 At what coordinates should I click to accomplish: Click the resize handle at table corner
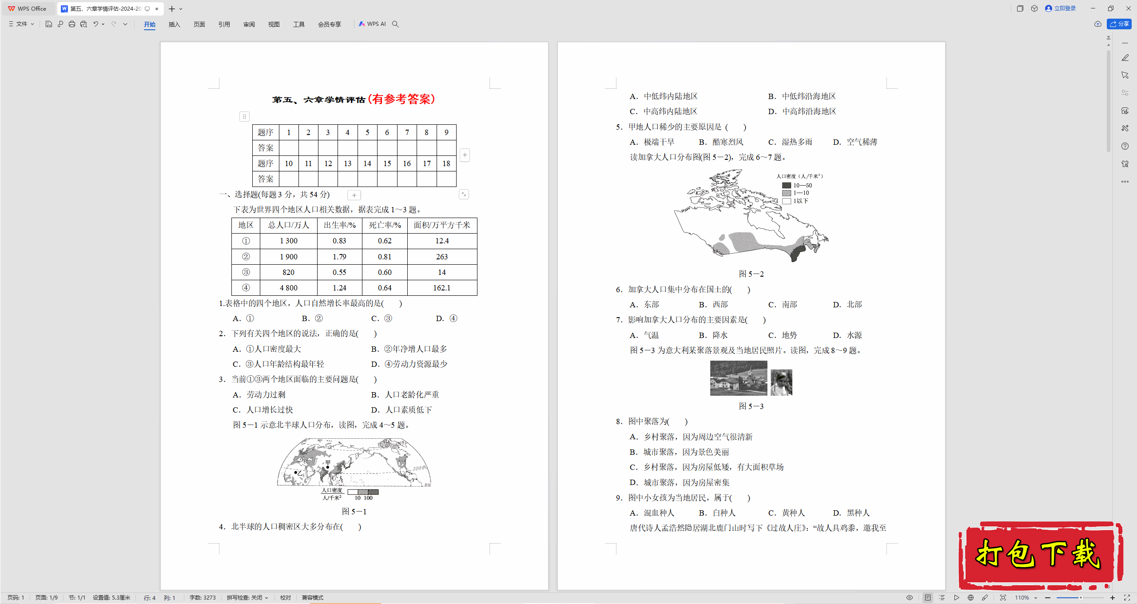(464, 194)
